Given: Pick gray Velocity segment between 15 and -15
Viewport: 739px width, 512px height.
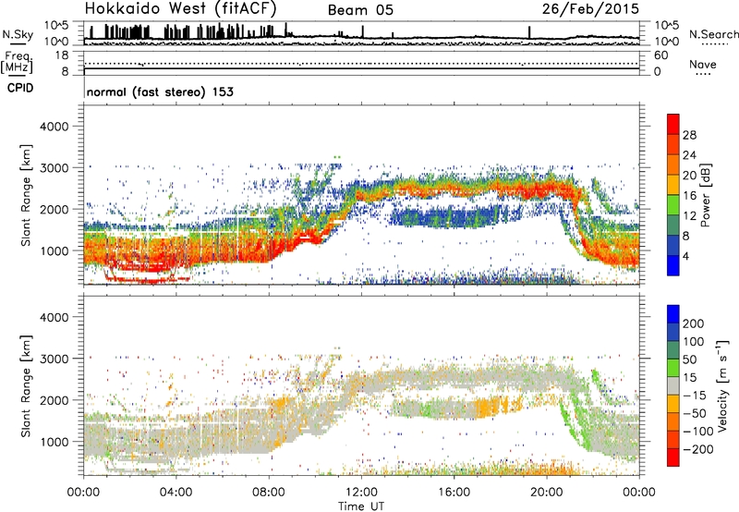Looking at the screenshot, I should [673, 385].
